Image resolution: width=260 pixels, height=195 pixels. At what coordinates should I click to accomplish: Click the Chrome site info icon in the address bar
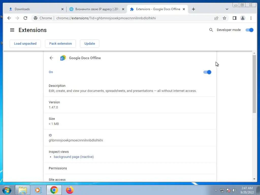[x=36, y=18]
